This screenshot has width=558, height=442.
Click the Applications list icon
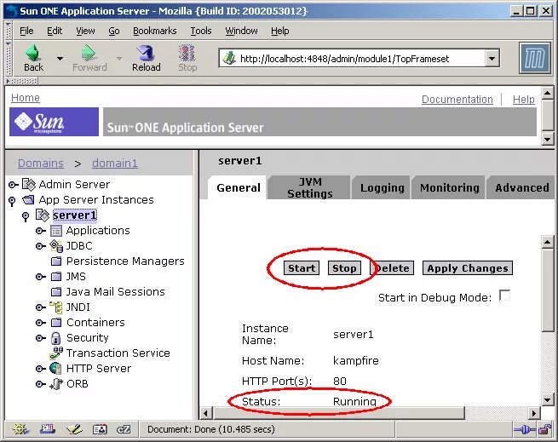pos(56,231)
